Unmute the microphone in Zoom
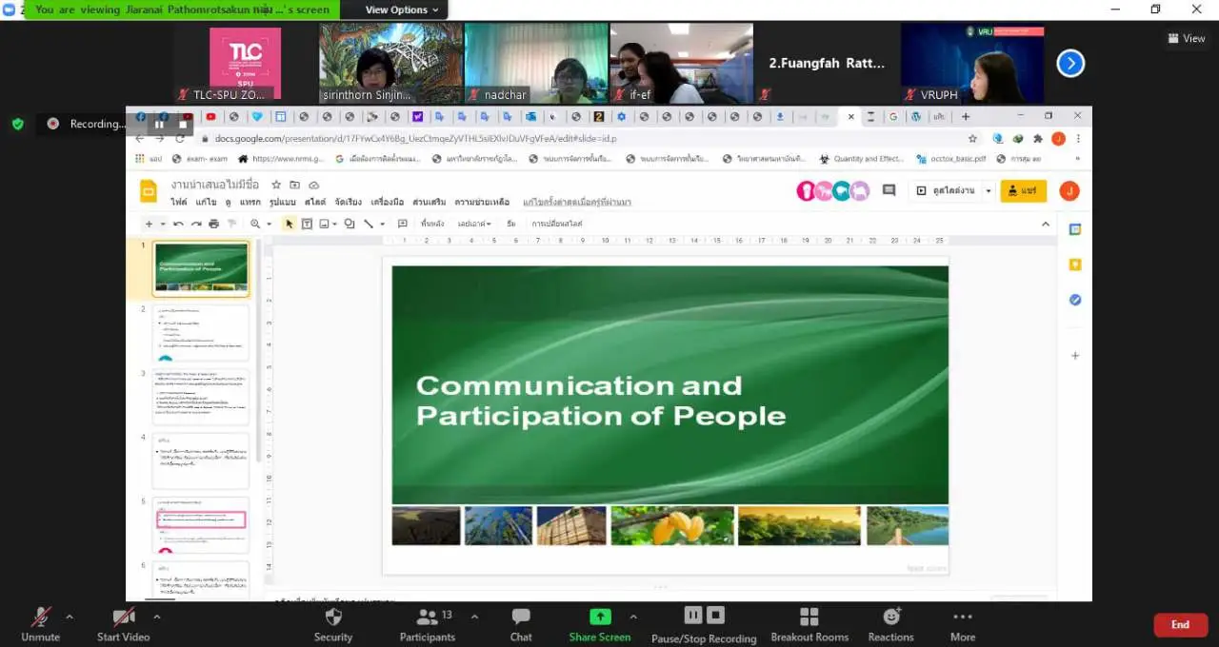Image resolution: width=1219 pixels, height=647 pixels. (40, 623)
